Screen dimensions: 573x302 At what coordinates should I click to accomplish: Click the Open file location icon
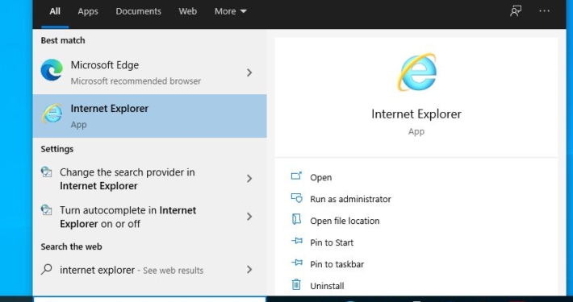296,220
